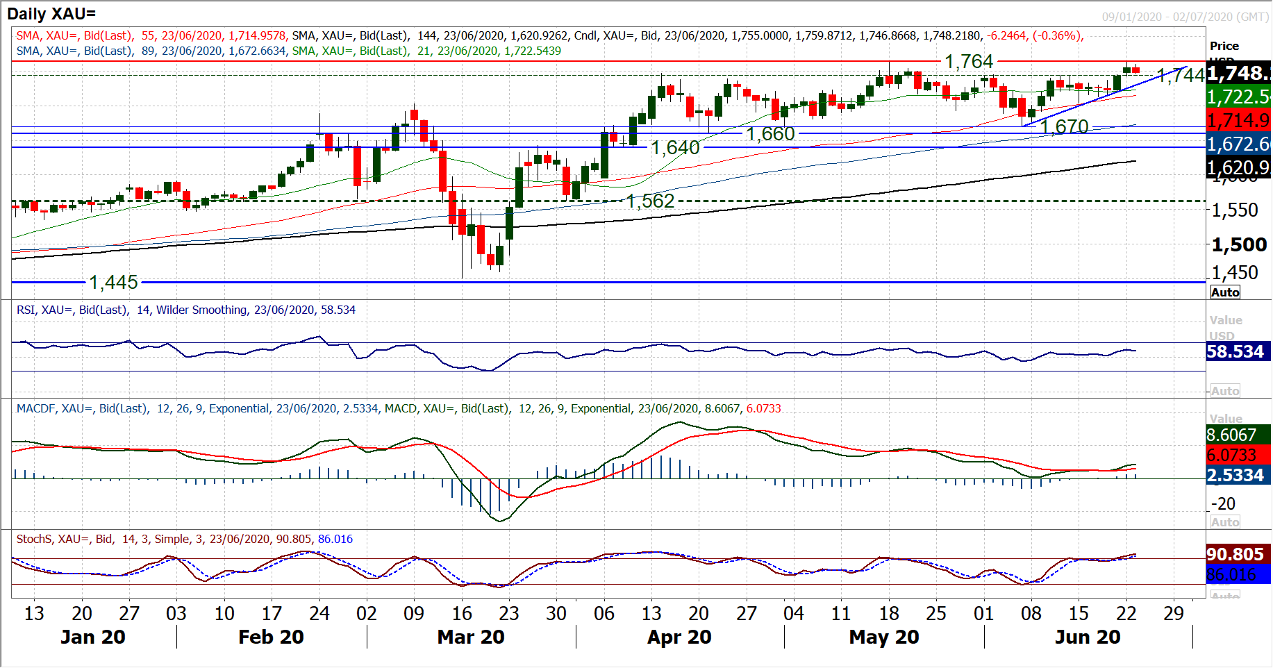Select the green 1,722.5 SMA value tag

click(1238, 97)
